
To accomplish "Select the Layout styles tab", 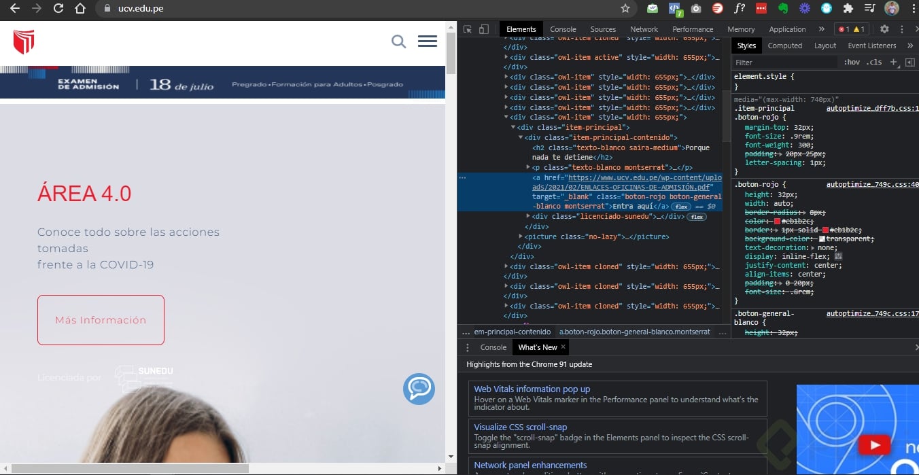I will click(825, 46).
